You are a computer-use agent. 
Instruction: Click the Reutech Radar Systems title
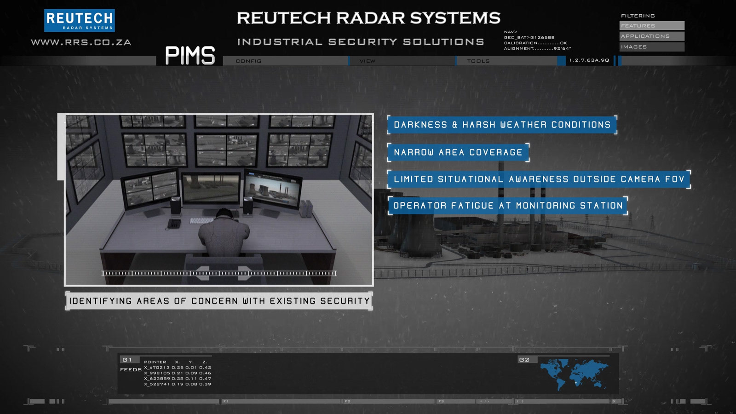tap(368, 18)
